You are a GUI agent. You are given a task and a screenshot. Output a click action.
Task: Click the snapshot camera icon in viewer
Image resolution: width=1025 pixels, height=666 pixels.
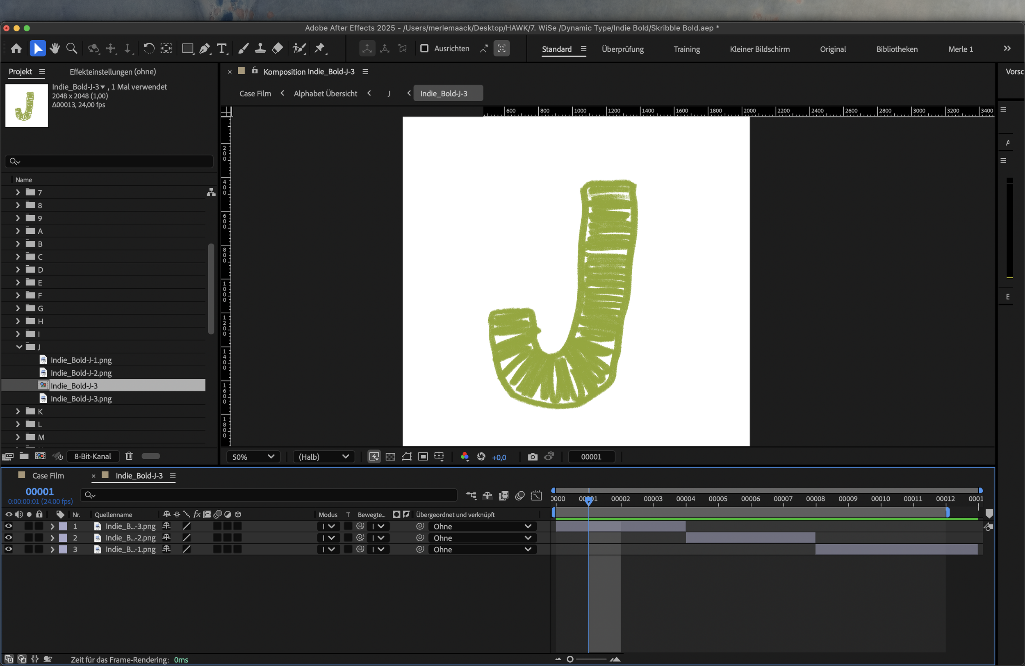click(533, 456)
